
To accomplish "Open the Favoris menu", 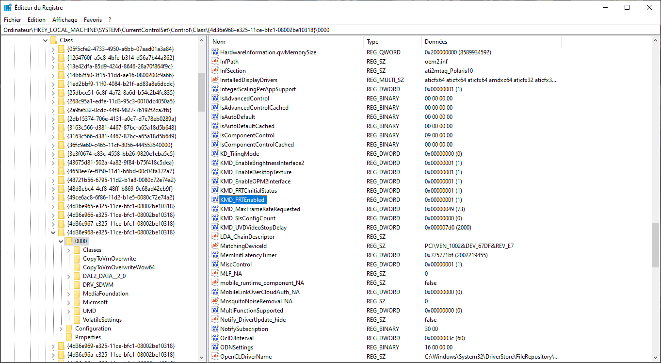I will pyautogui.click(x=93, y=20).
